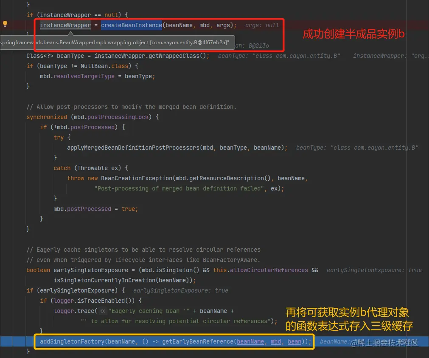Click the parameter hint icon in logger.trace call
Image resolution: width=429 pixels, height=358 pixels.
(x=103, y=311)
